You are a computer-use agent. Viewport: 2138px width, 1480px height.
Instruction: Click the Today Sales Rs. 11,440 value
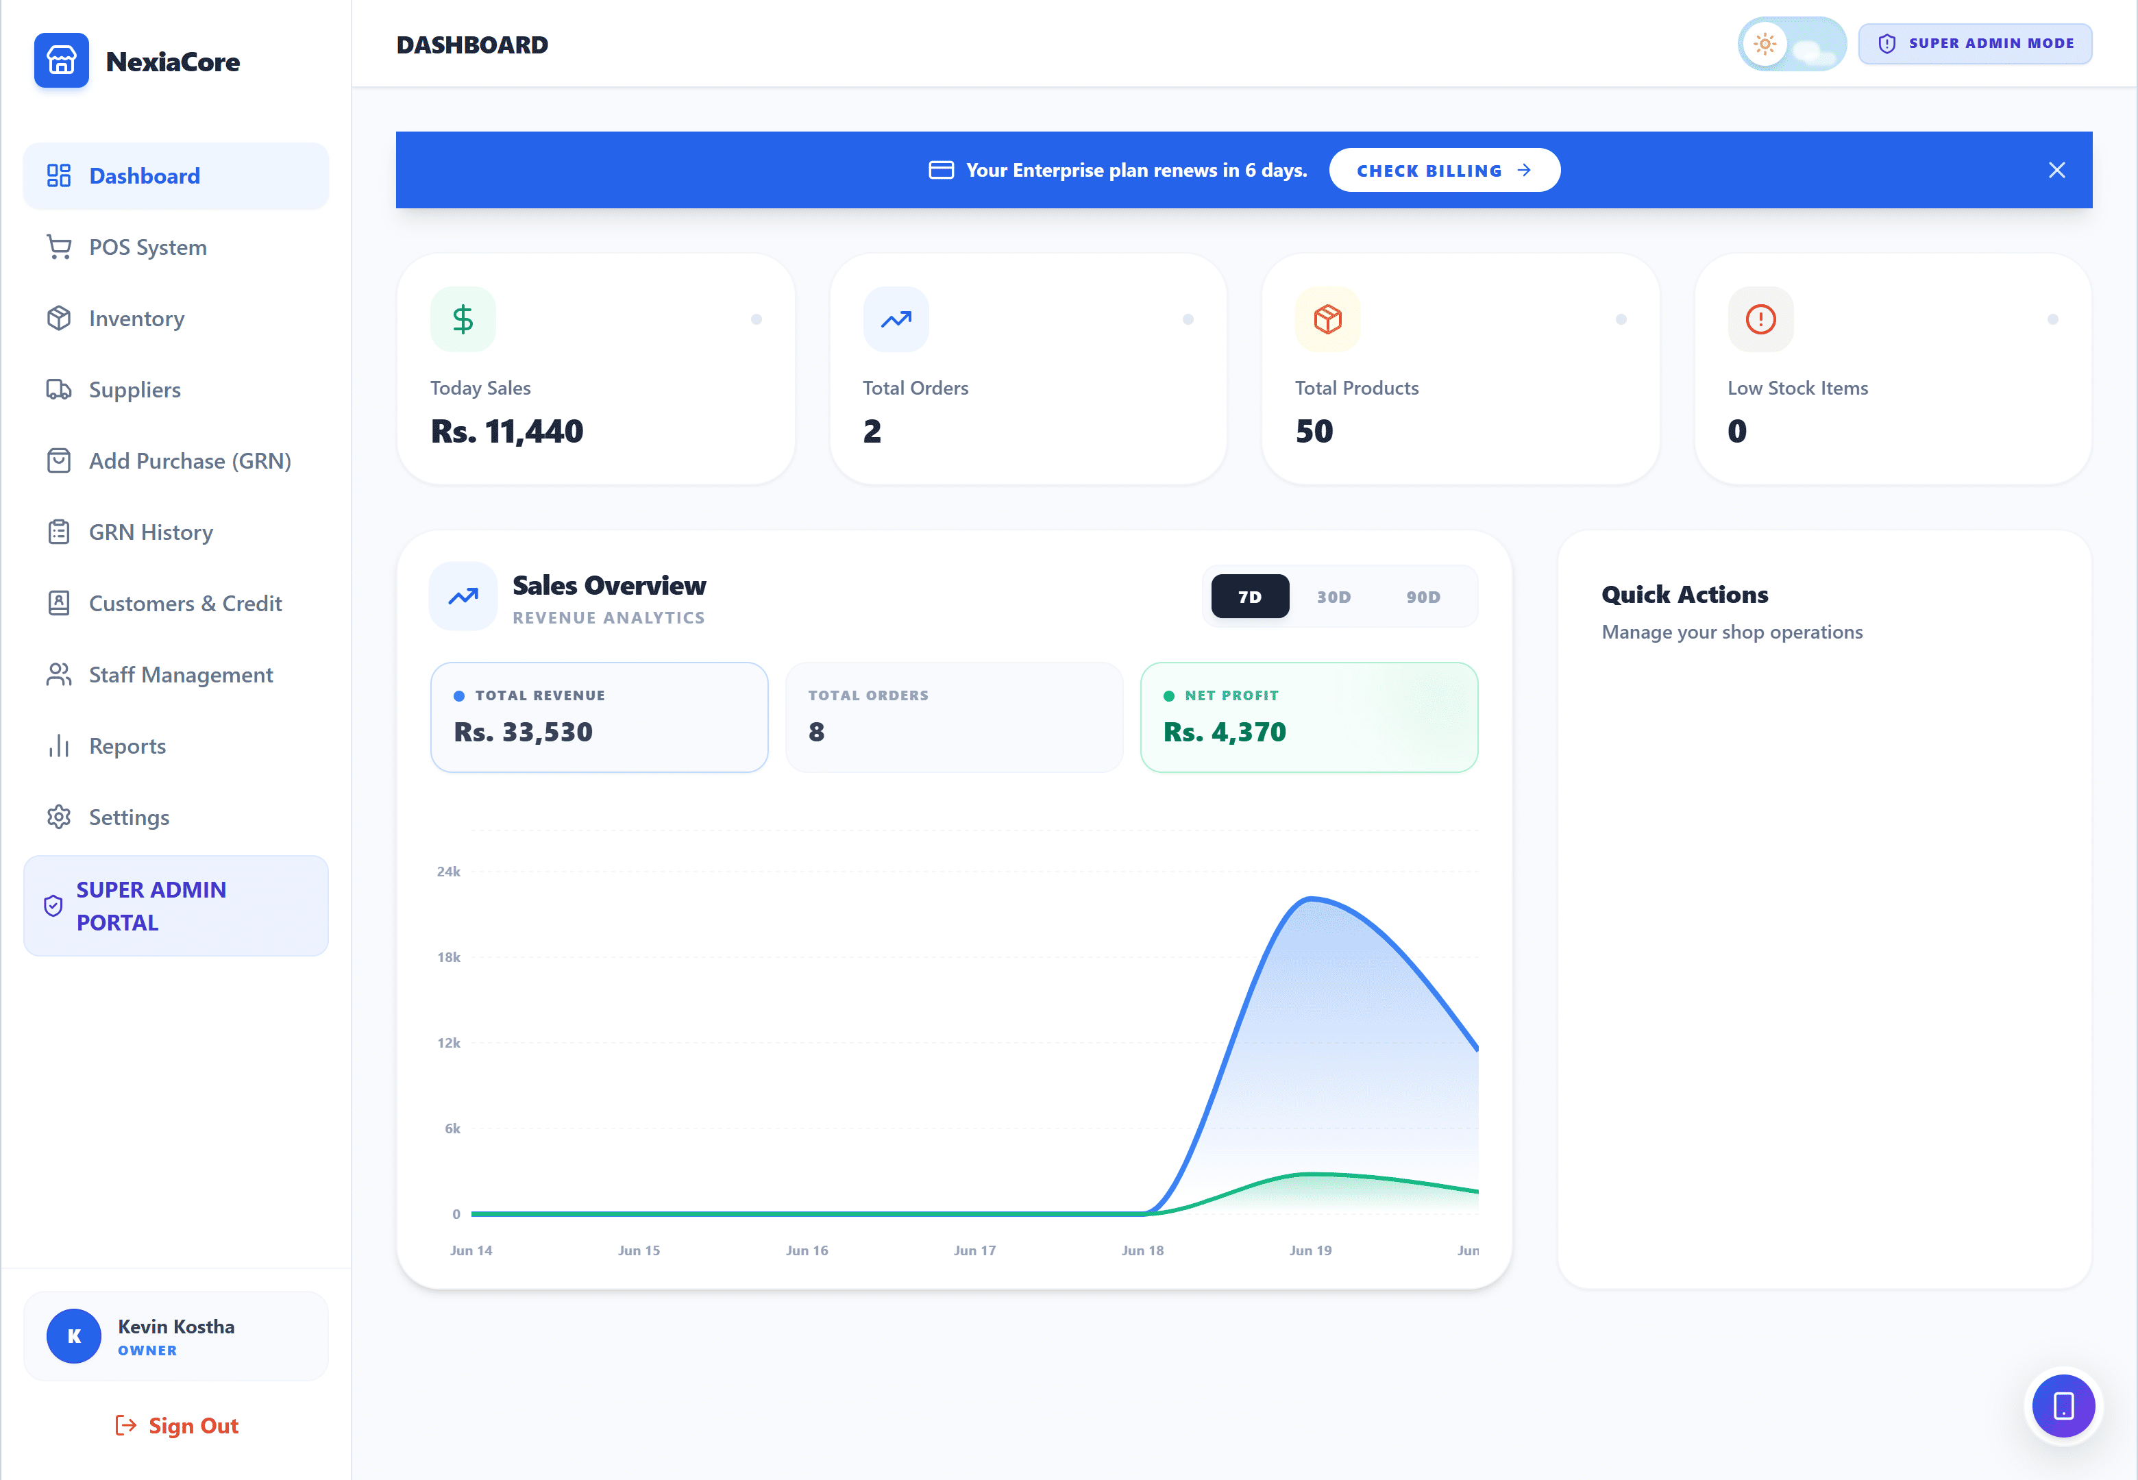[x=507, y=432]
